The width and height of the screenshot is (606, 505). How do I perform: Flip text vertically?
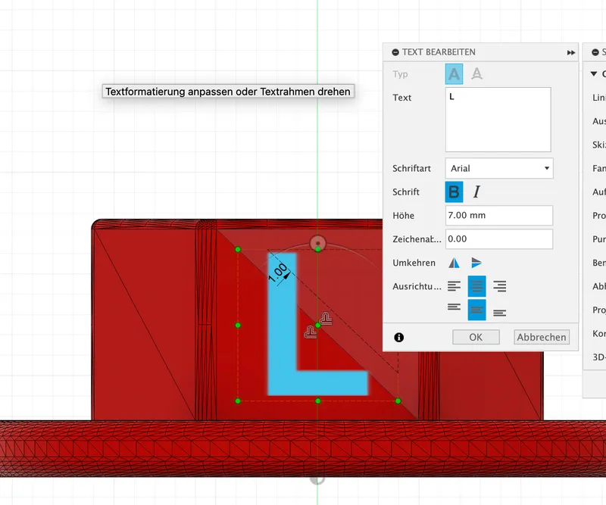476,263
